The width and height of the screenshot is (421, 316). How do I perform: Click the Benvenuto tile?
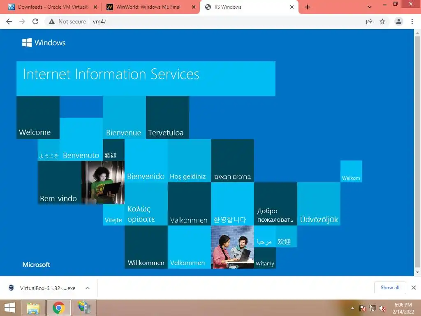[x=81, y=139]
